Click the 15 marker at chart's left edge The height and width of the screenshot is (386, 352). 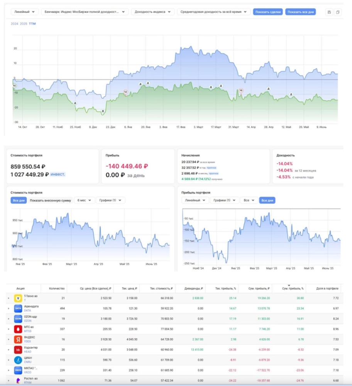point(14,86)
